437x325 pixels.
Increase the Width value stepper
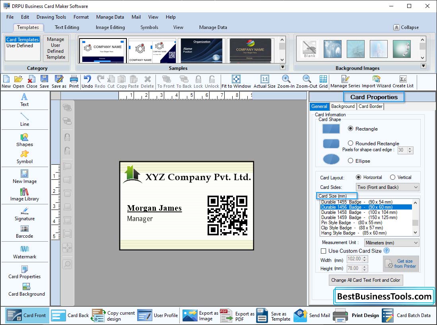click(365, 257)
